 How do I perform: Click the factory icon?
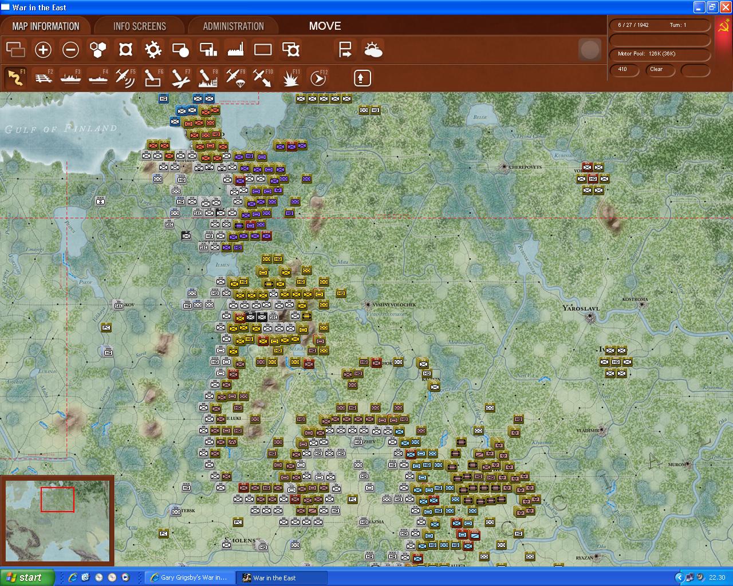(x=235, y=50)
